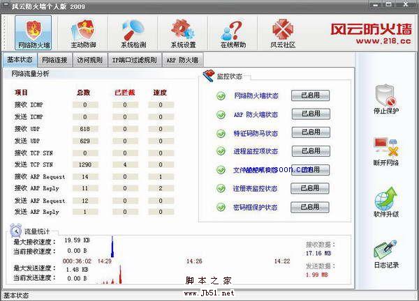
Task: Toggle 已启用 button for 网络防火墙状态
Action: (311, 95)
